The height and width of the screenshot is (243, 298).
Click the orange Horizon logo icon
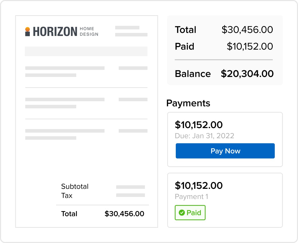point(28,32)
